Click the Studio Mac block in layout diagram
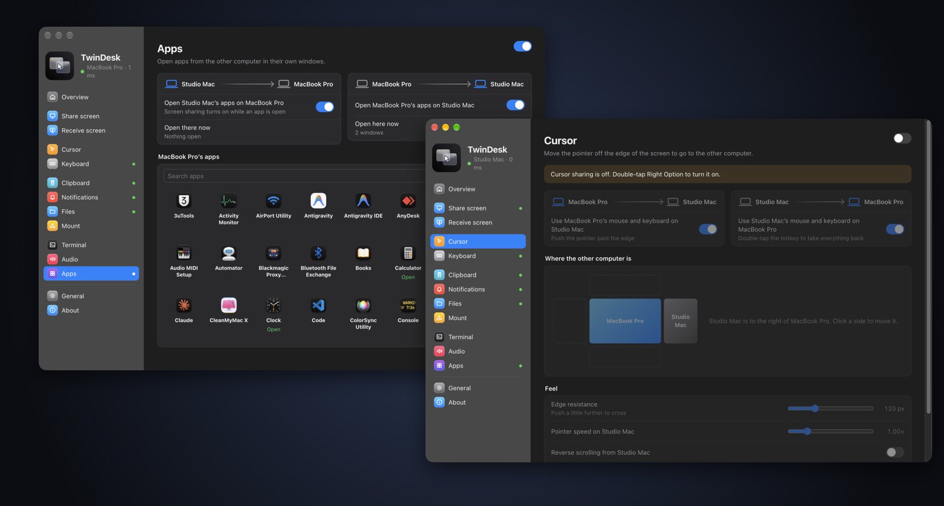944x506 pixels. tap(680, 321)
